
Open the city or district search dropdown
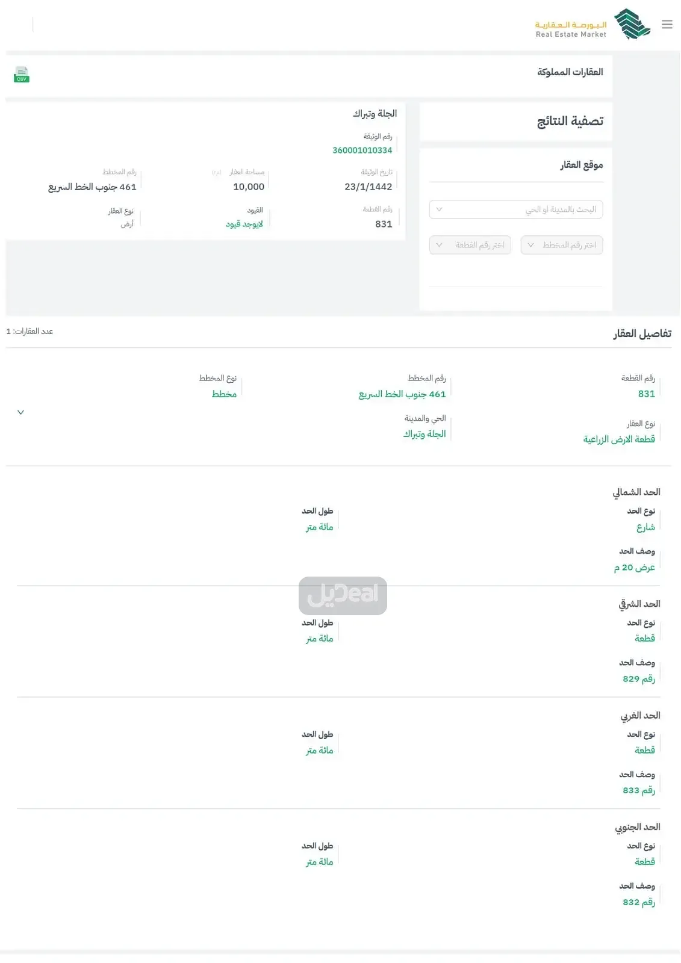(x=516, y=209)
